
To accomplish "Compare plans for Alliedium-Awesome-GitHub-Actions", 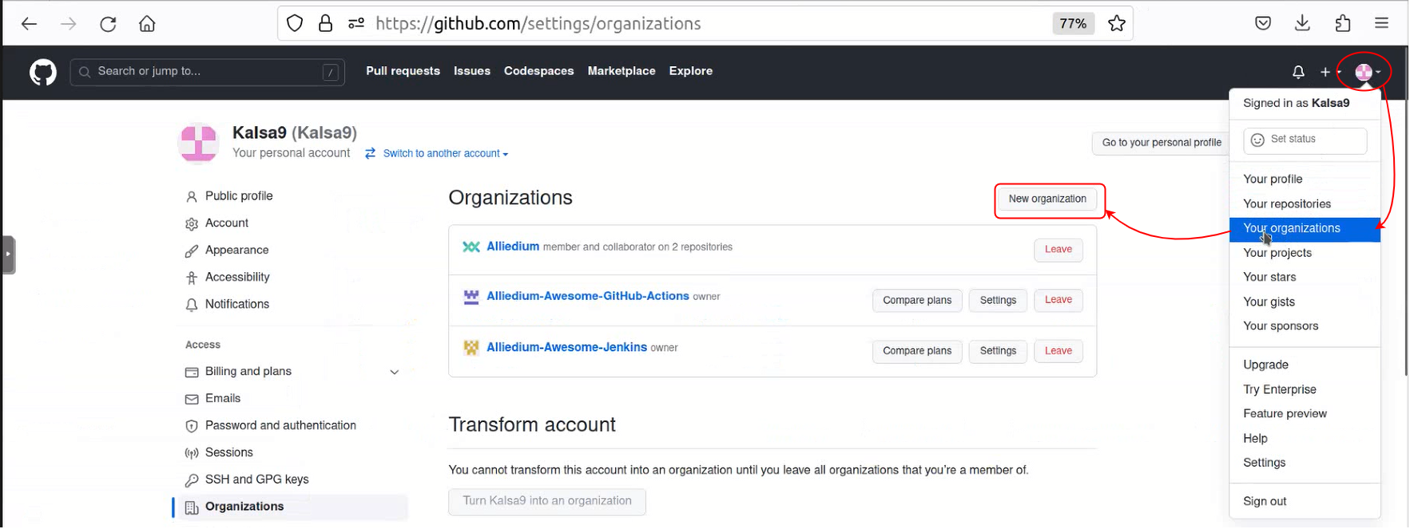I will click(917, 301).
